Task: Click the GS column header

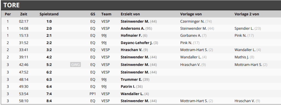Action: click(x=93, y=14)
